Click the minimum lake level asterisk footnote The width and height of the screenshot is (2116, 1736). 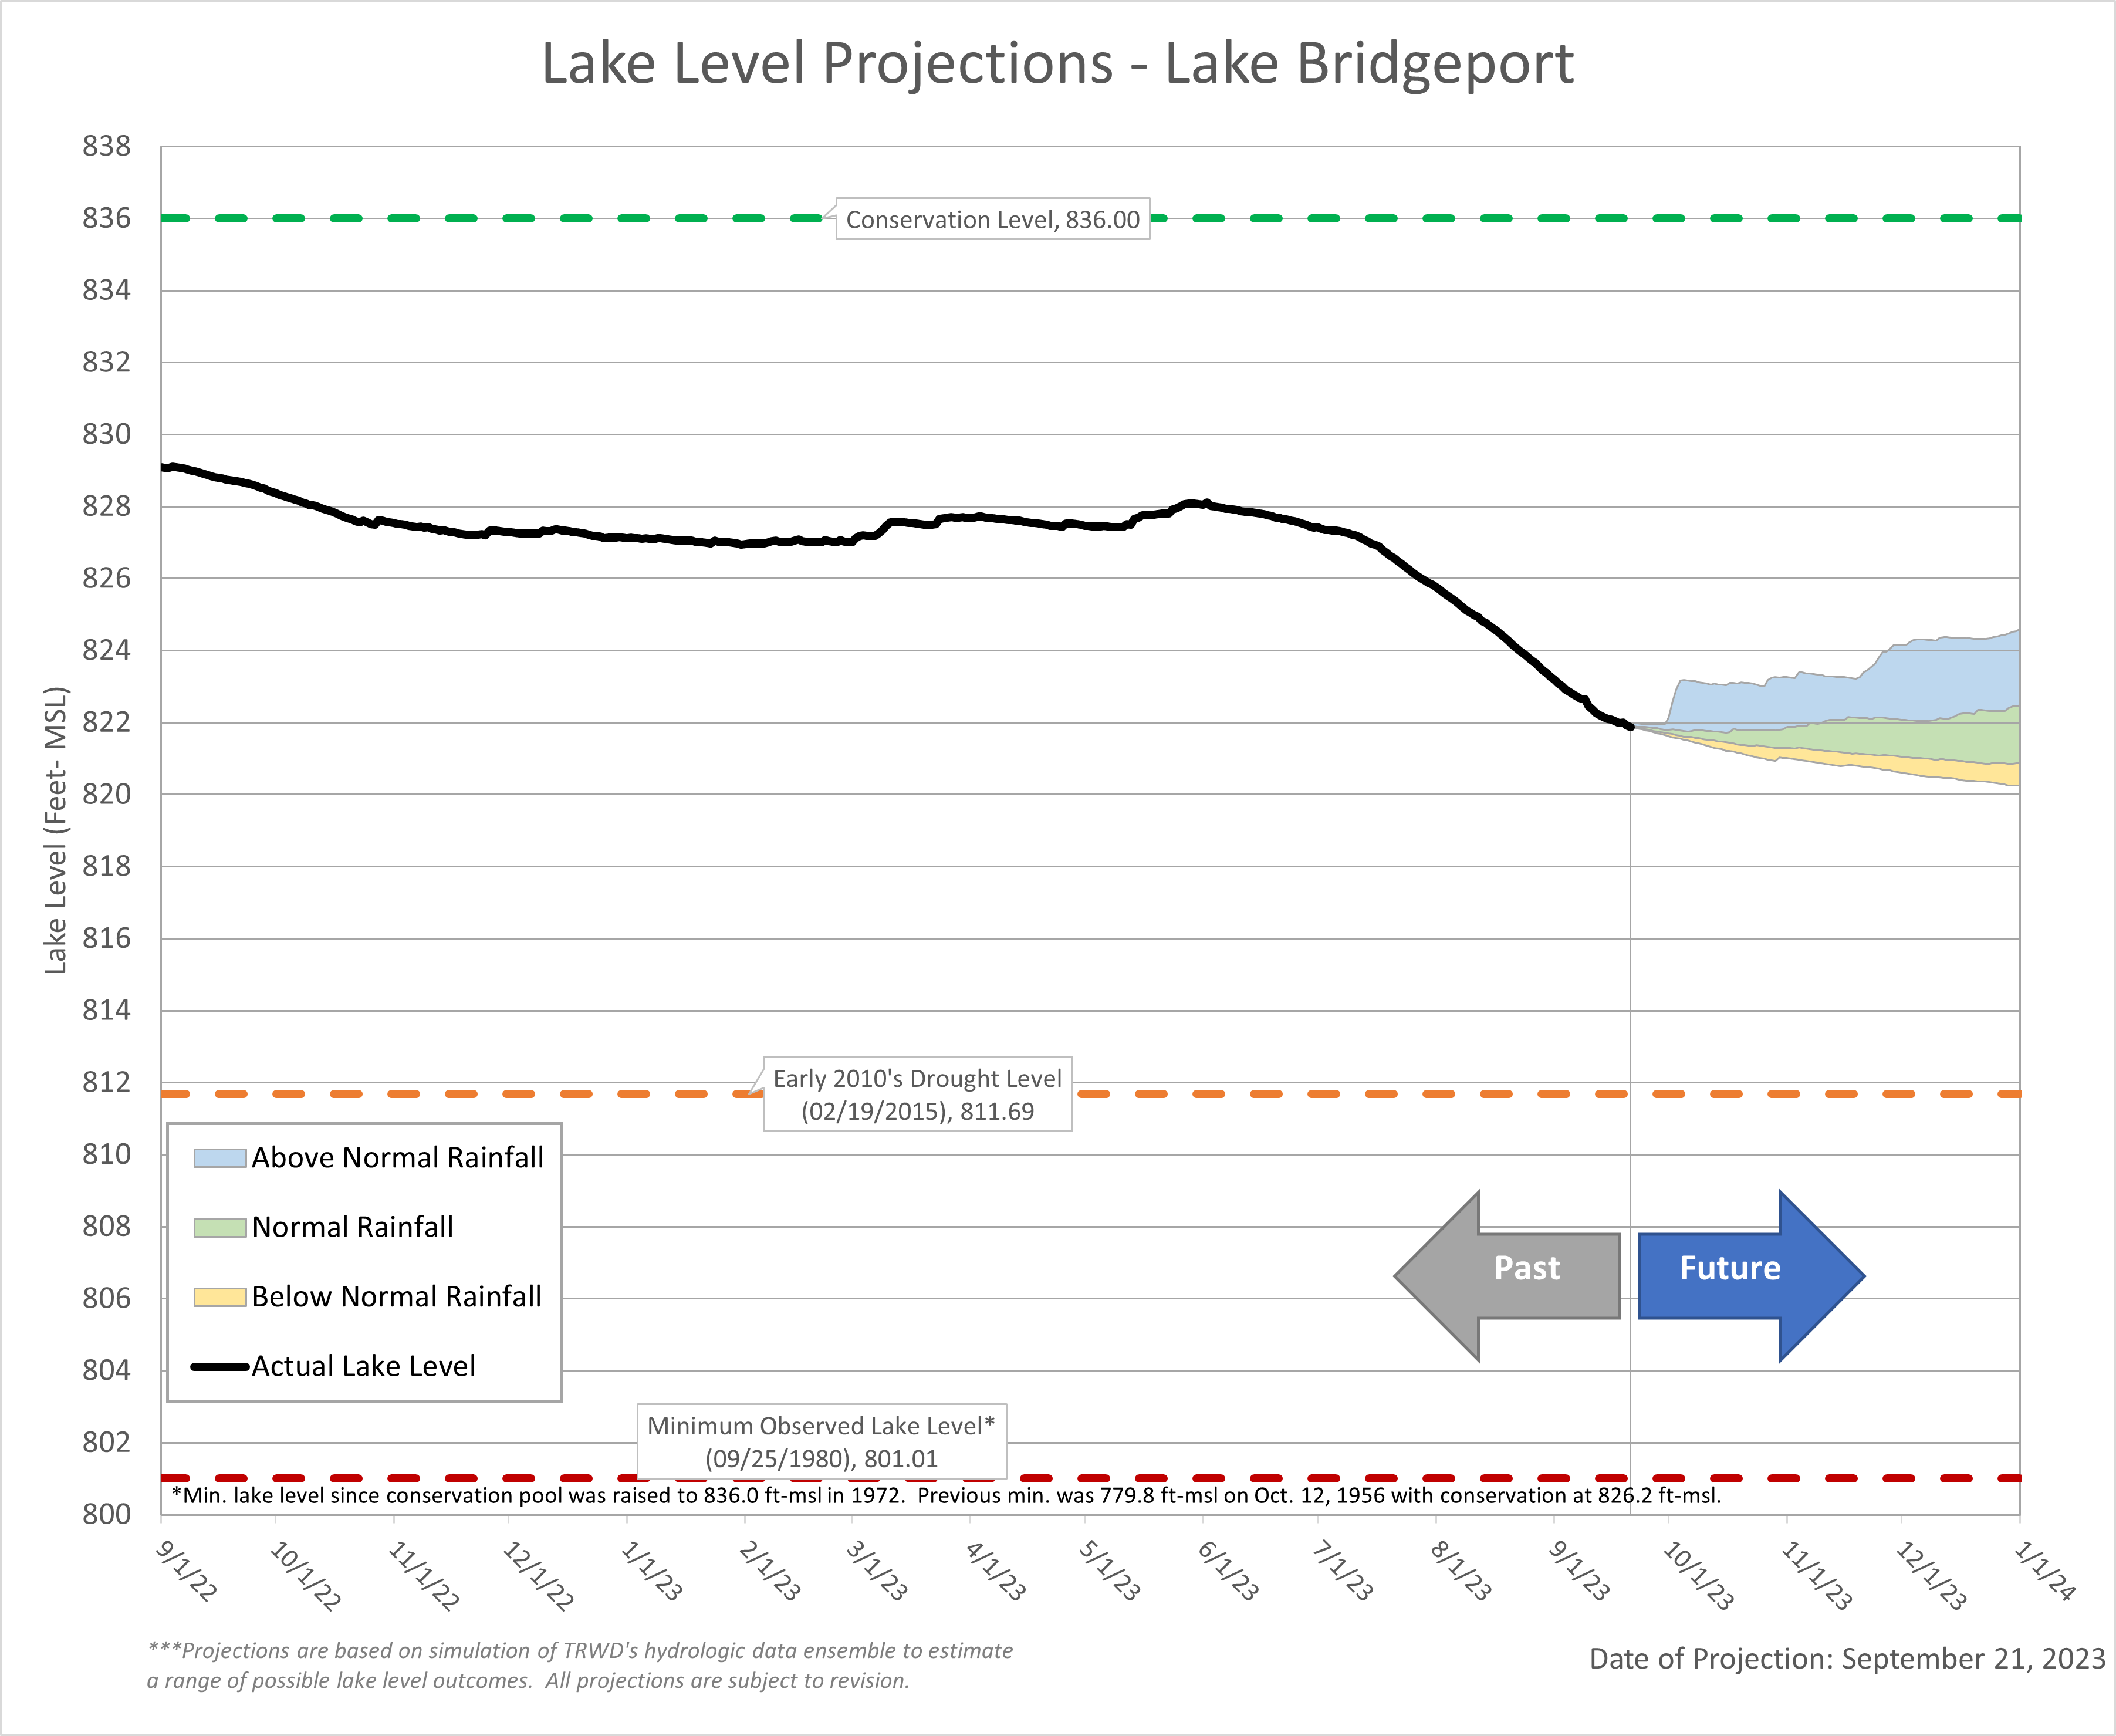pyautogui.click(x=946, y=1496)
